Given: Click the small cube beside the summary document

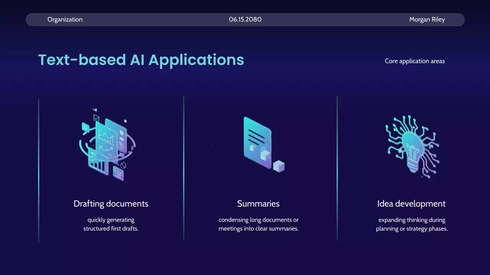Looking at the screenshot, I should point(279,167).
